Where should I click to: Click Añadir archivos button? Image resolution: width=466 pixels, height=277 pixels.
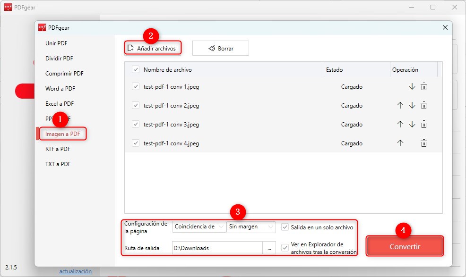click(x=153, y=48)
